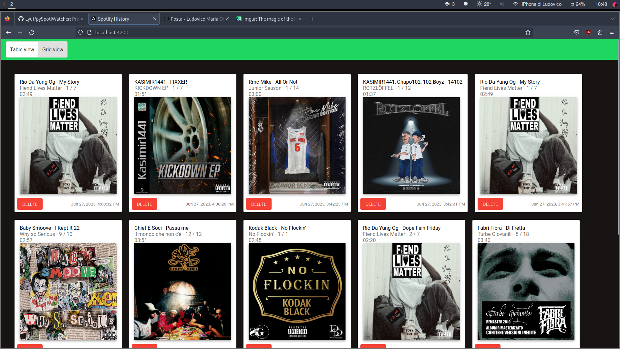Switch to Grid view
The image size is (620, 349).
pos(53,49)
